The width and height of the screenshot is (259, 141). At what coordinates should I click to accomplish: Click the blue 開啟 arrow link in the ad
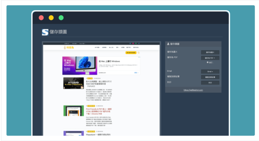pyautogui.click(x=136, y=73)
